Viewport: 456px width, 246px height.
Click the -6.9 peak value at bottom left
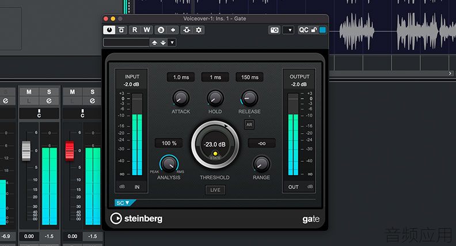click(x=6, y=236)
